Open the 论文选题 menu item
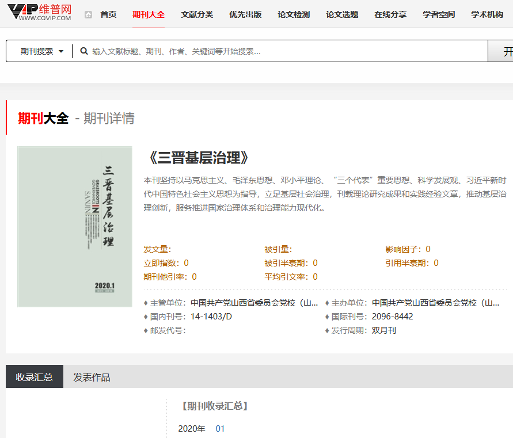The height and width of the screenshot is (438, 513). (342, 15)
